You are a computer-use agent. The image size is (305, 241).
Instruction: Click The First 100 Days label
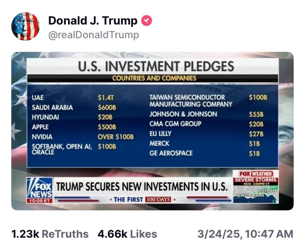click(x=142, y=199)
